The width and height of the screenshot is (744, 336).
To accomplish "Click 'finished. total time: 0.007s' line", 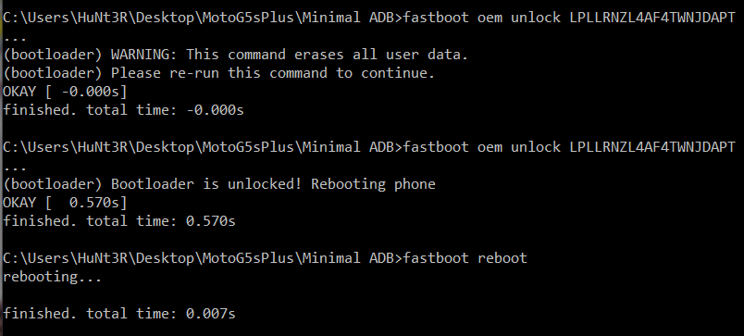I will click(119, 314).
